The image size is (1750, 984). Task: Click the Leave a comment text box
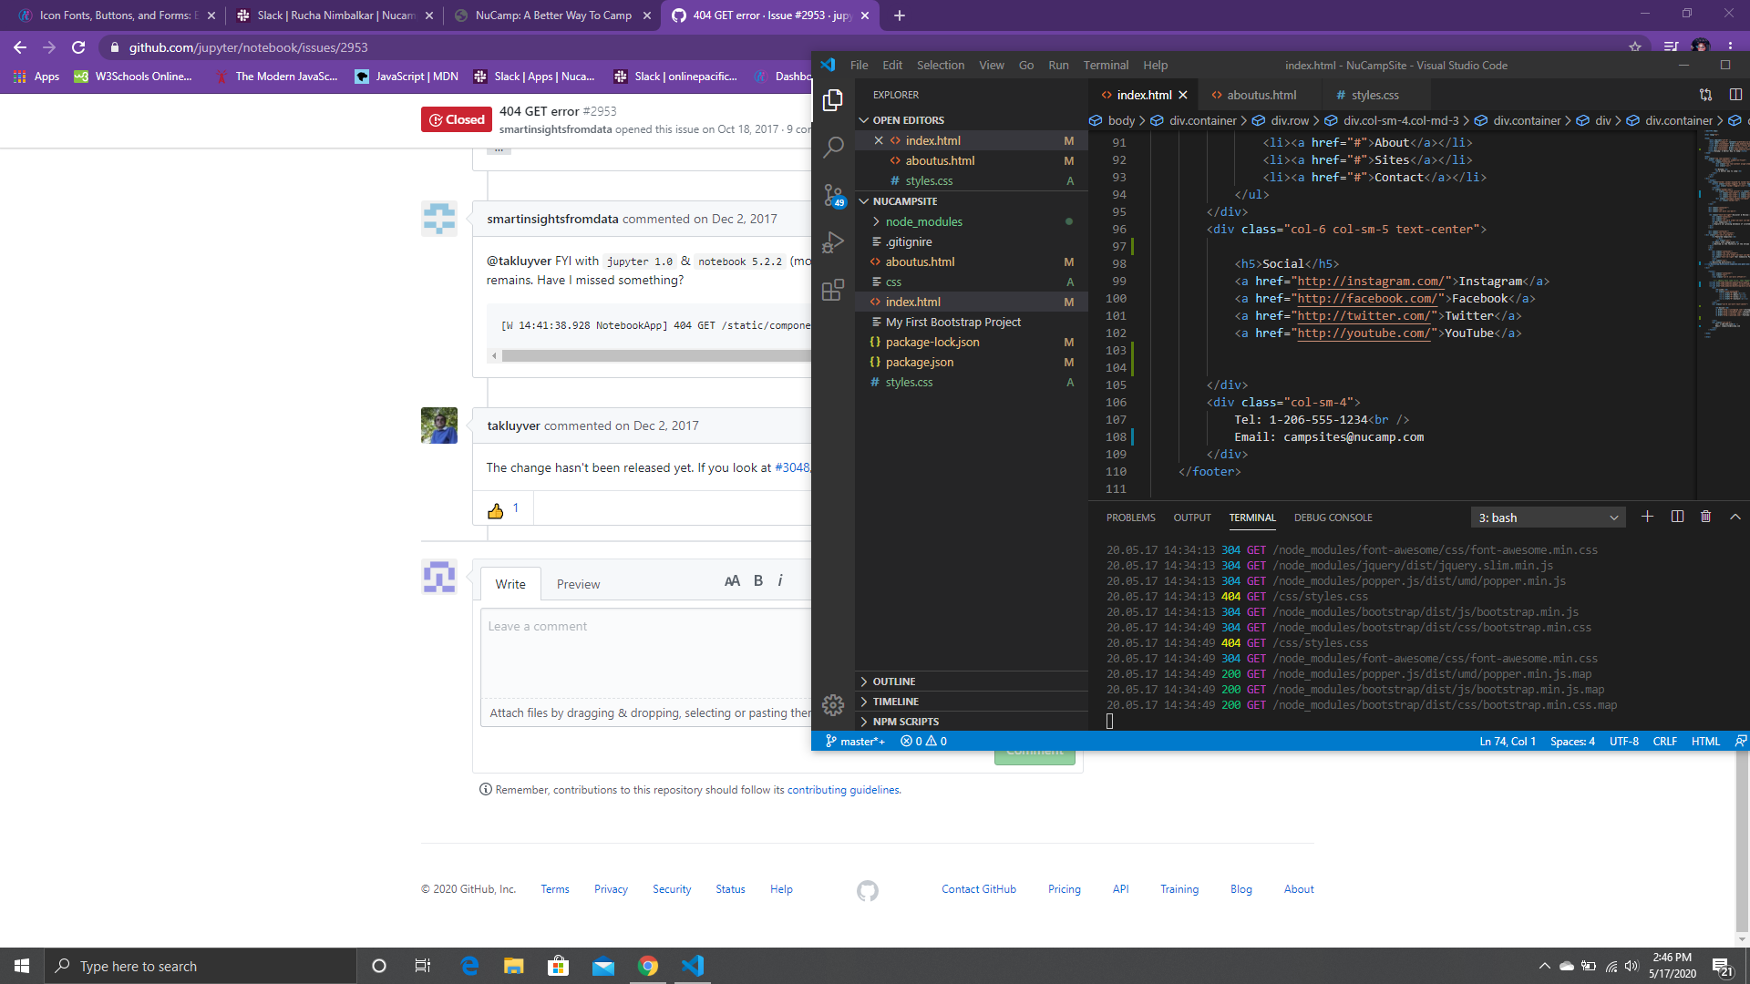pos(645,653)
